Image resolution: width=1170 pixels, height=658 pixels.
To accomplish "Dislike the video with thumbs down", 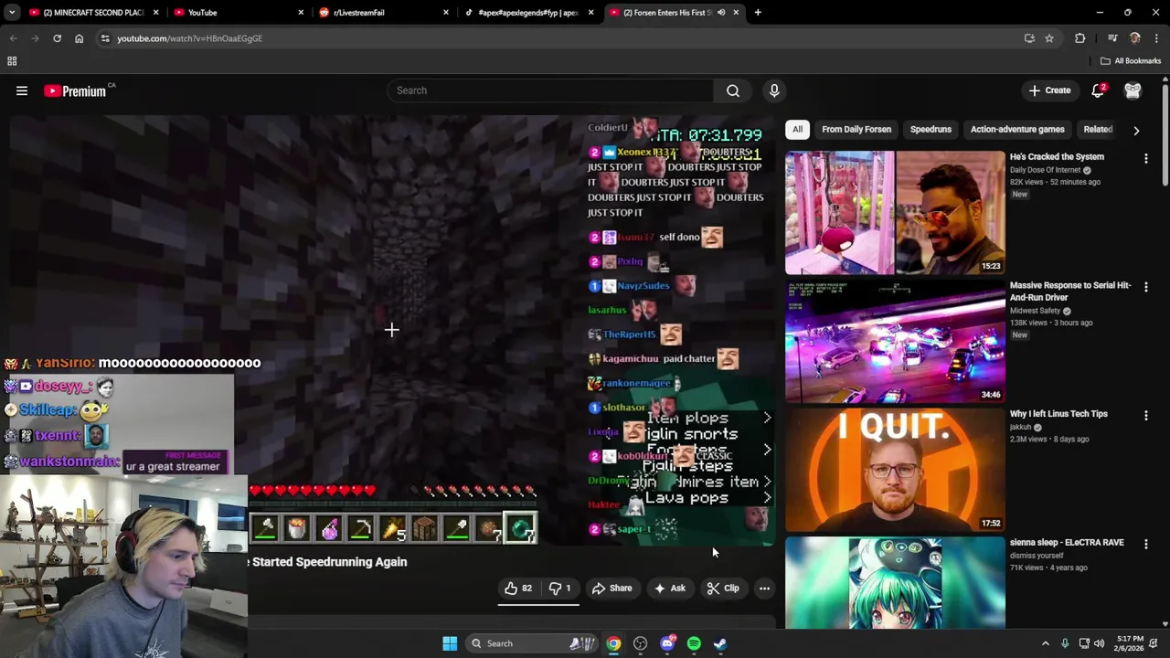I will coord(561,589).
